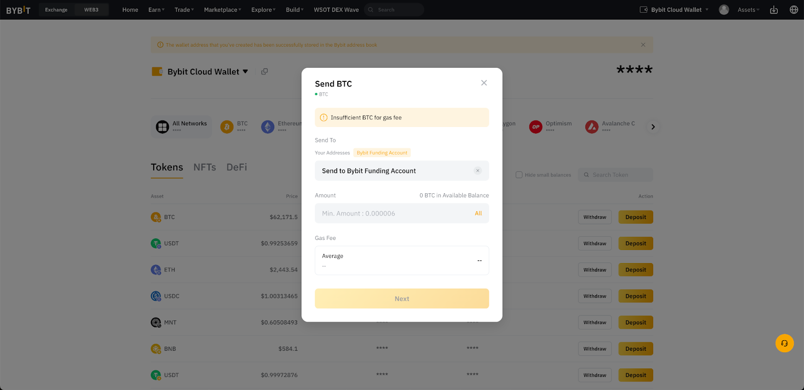Copy the Bybit Cloud Wallet address
This screenshot has height=390, width=804.
(x=264, y=72)
